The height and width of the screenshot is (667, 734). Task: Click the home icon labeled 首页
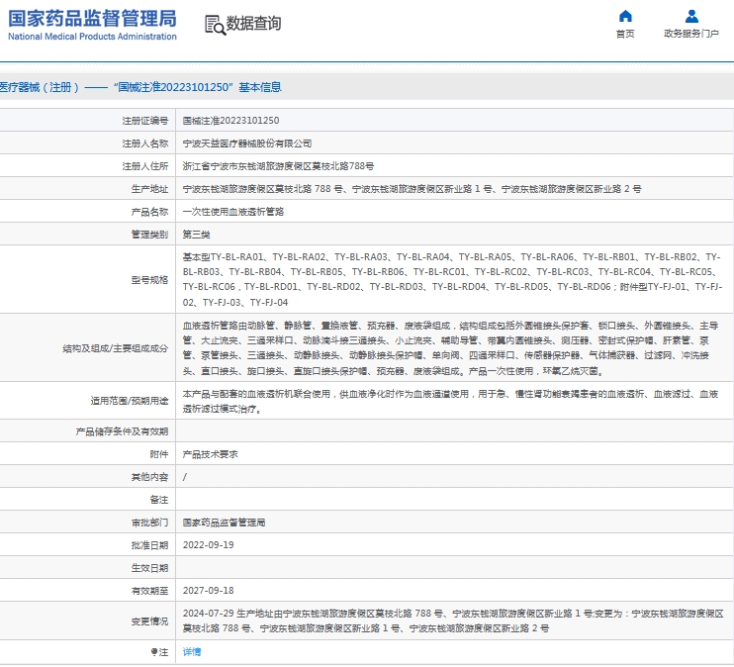click(x=625, y=17)
